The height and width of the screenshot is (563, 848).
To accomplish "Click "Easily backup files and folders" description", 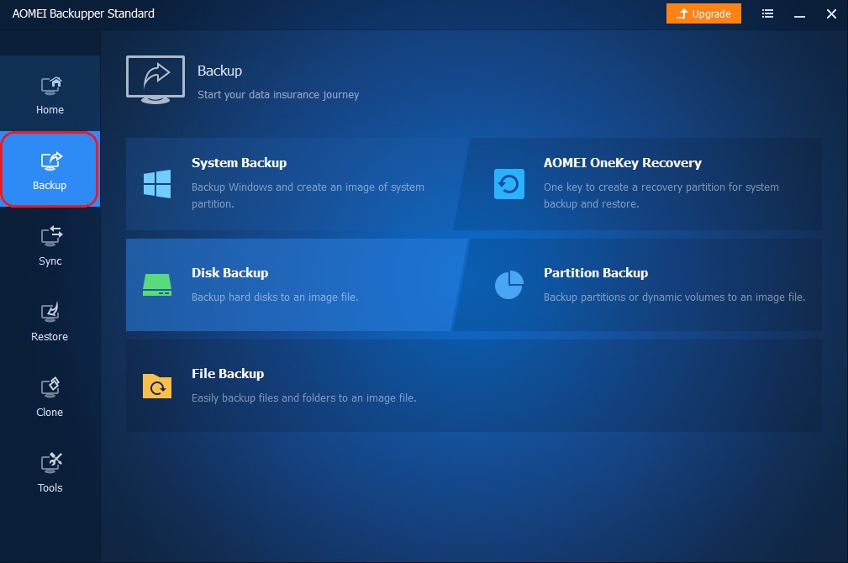I will 304,398.
